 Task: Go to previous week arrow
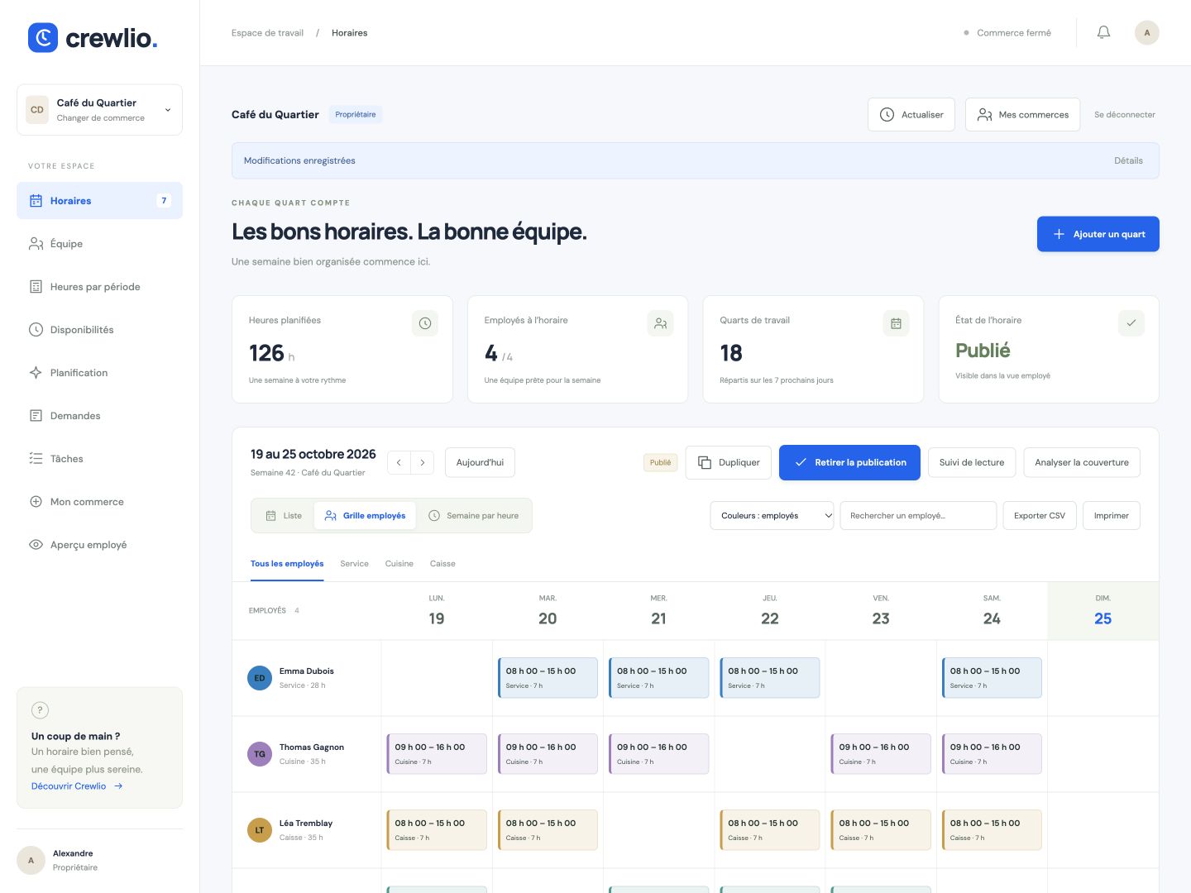pyautogui.click(x=399, y=463)
